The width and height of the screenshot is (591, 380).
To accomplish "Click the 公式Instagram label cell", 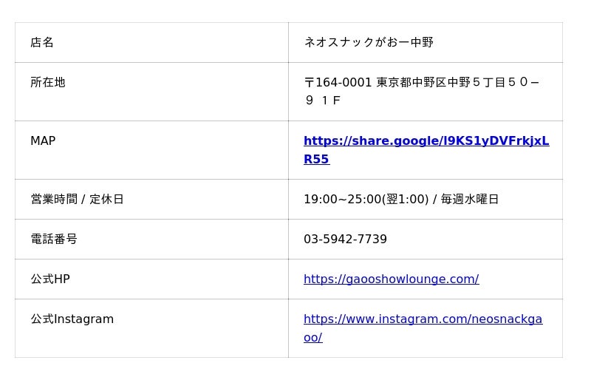I will 151,328.
